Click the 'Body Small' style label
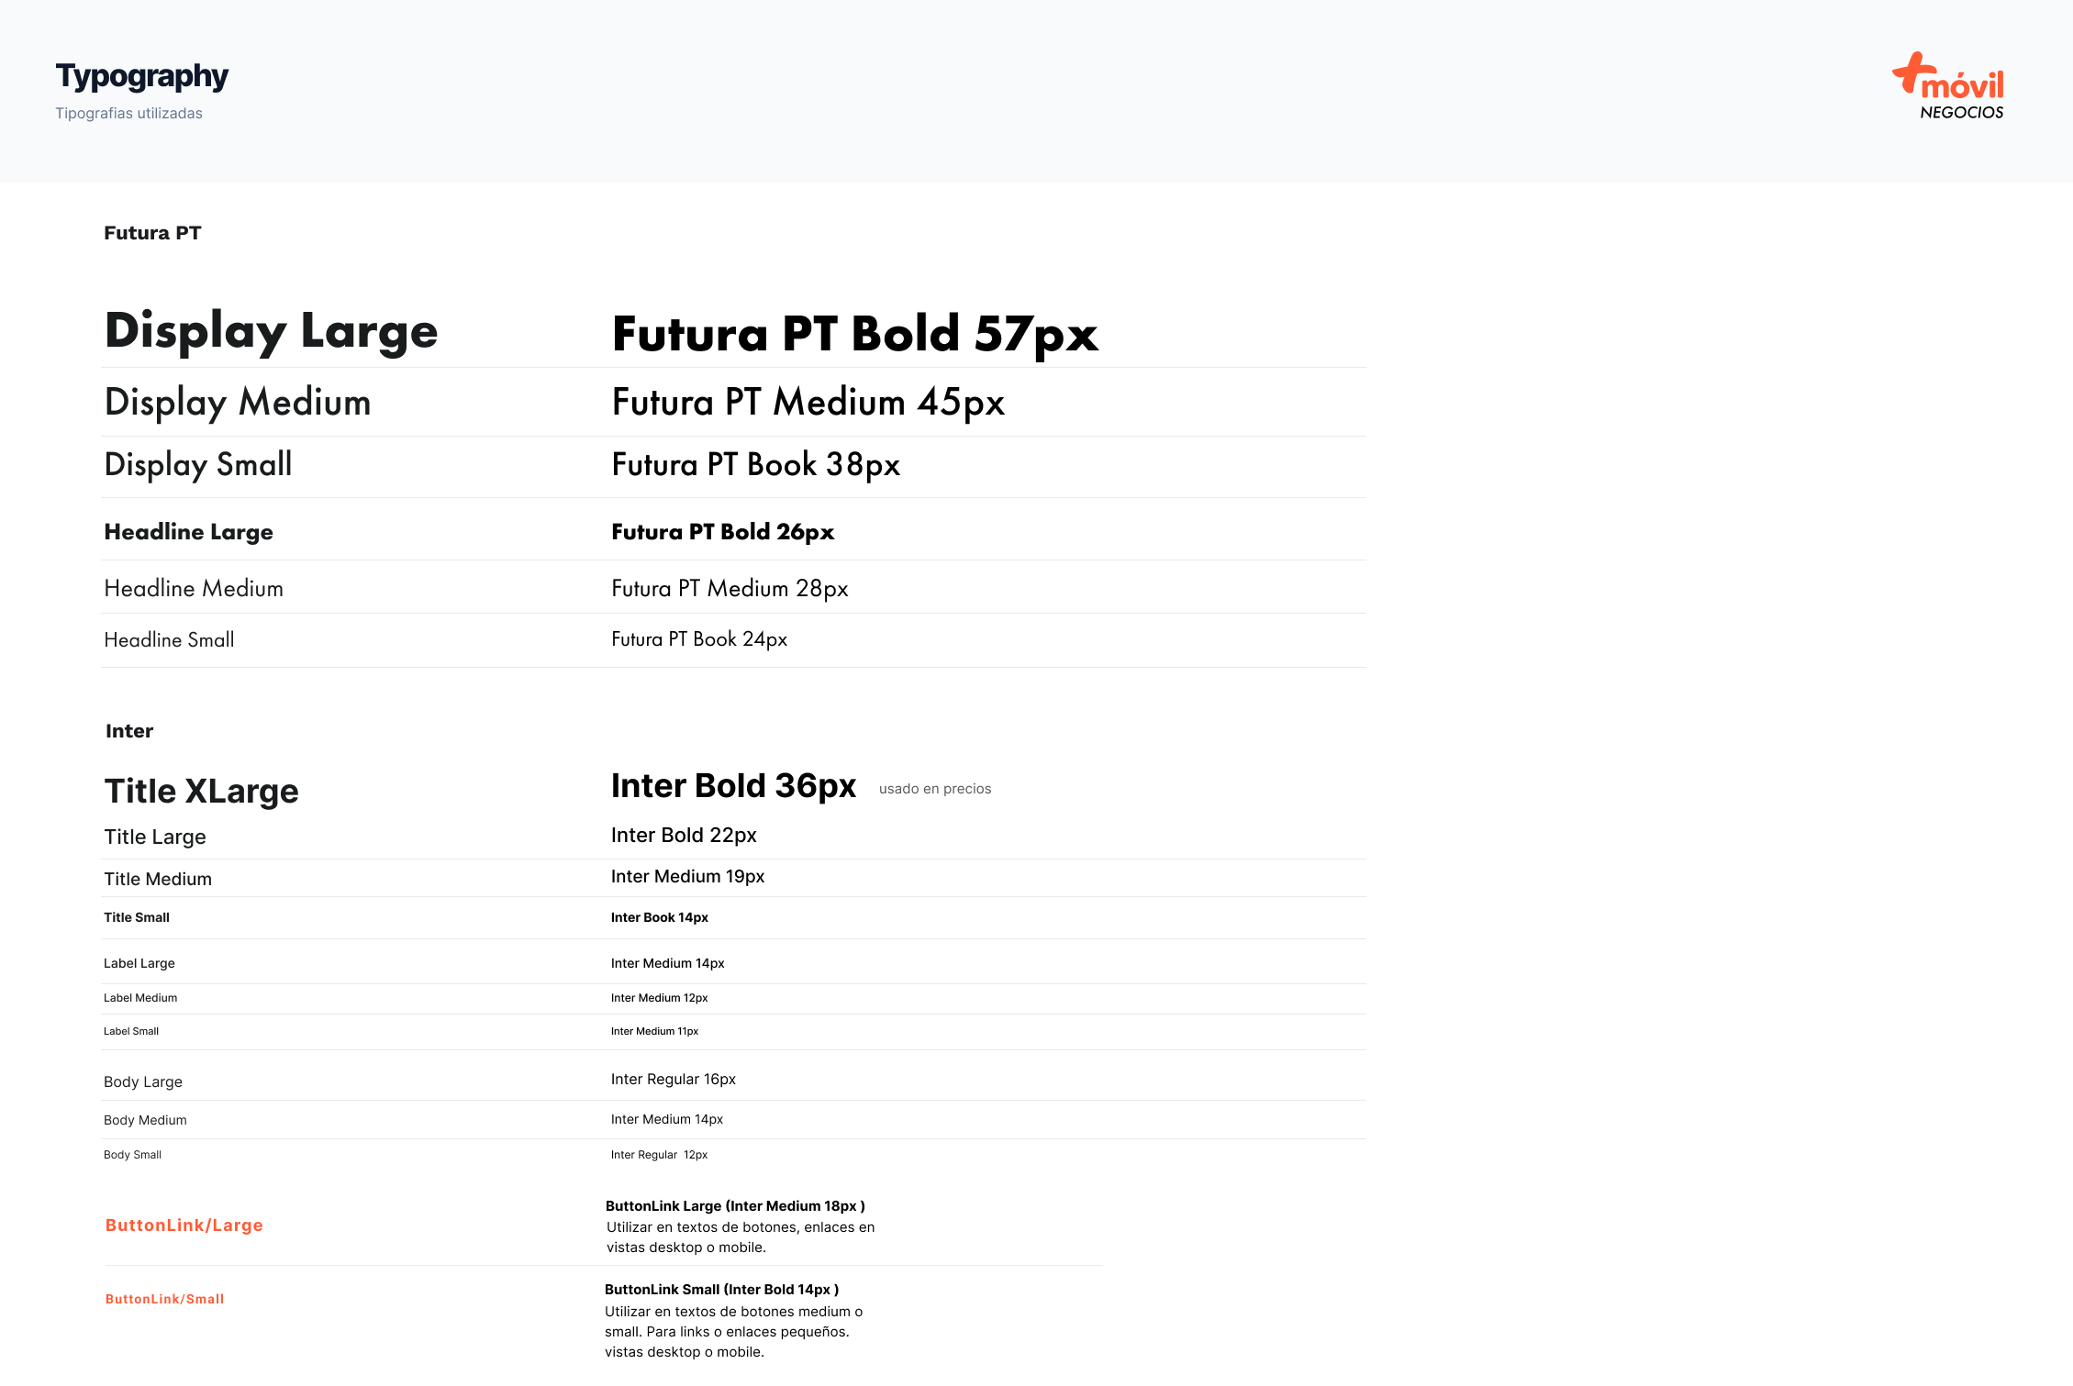2073x1386 pixels. 132,1155
